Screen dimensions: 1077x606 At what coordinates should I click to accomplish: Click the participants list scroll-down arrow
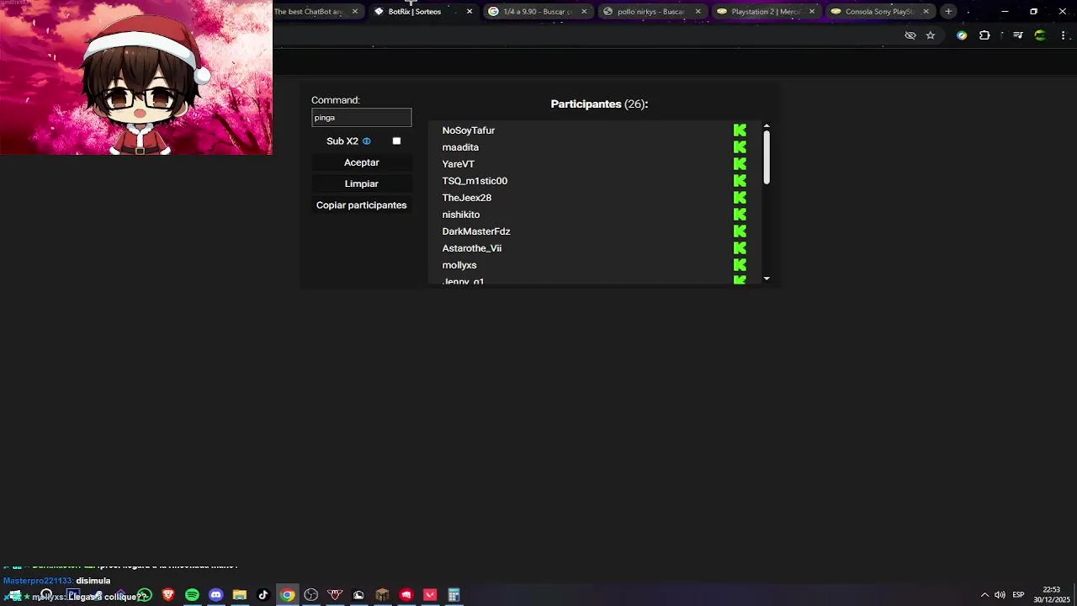click(767, 279)
